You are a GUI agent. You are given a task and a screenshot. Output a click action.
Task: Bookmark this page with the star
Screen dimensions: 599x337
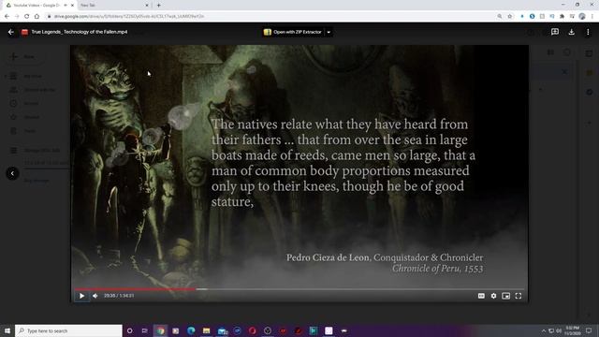pos(509,17)
